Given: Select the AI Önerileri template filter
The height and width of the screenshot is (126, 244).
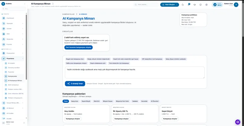Looking at the screenshot, I should [x=155, y=101].
